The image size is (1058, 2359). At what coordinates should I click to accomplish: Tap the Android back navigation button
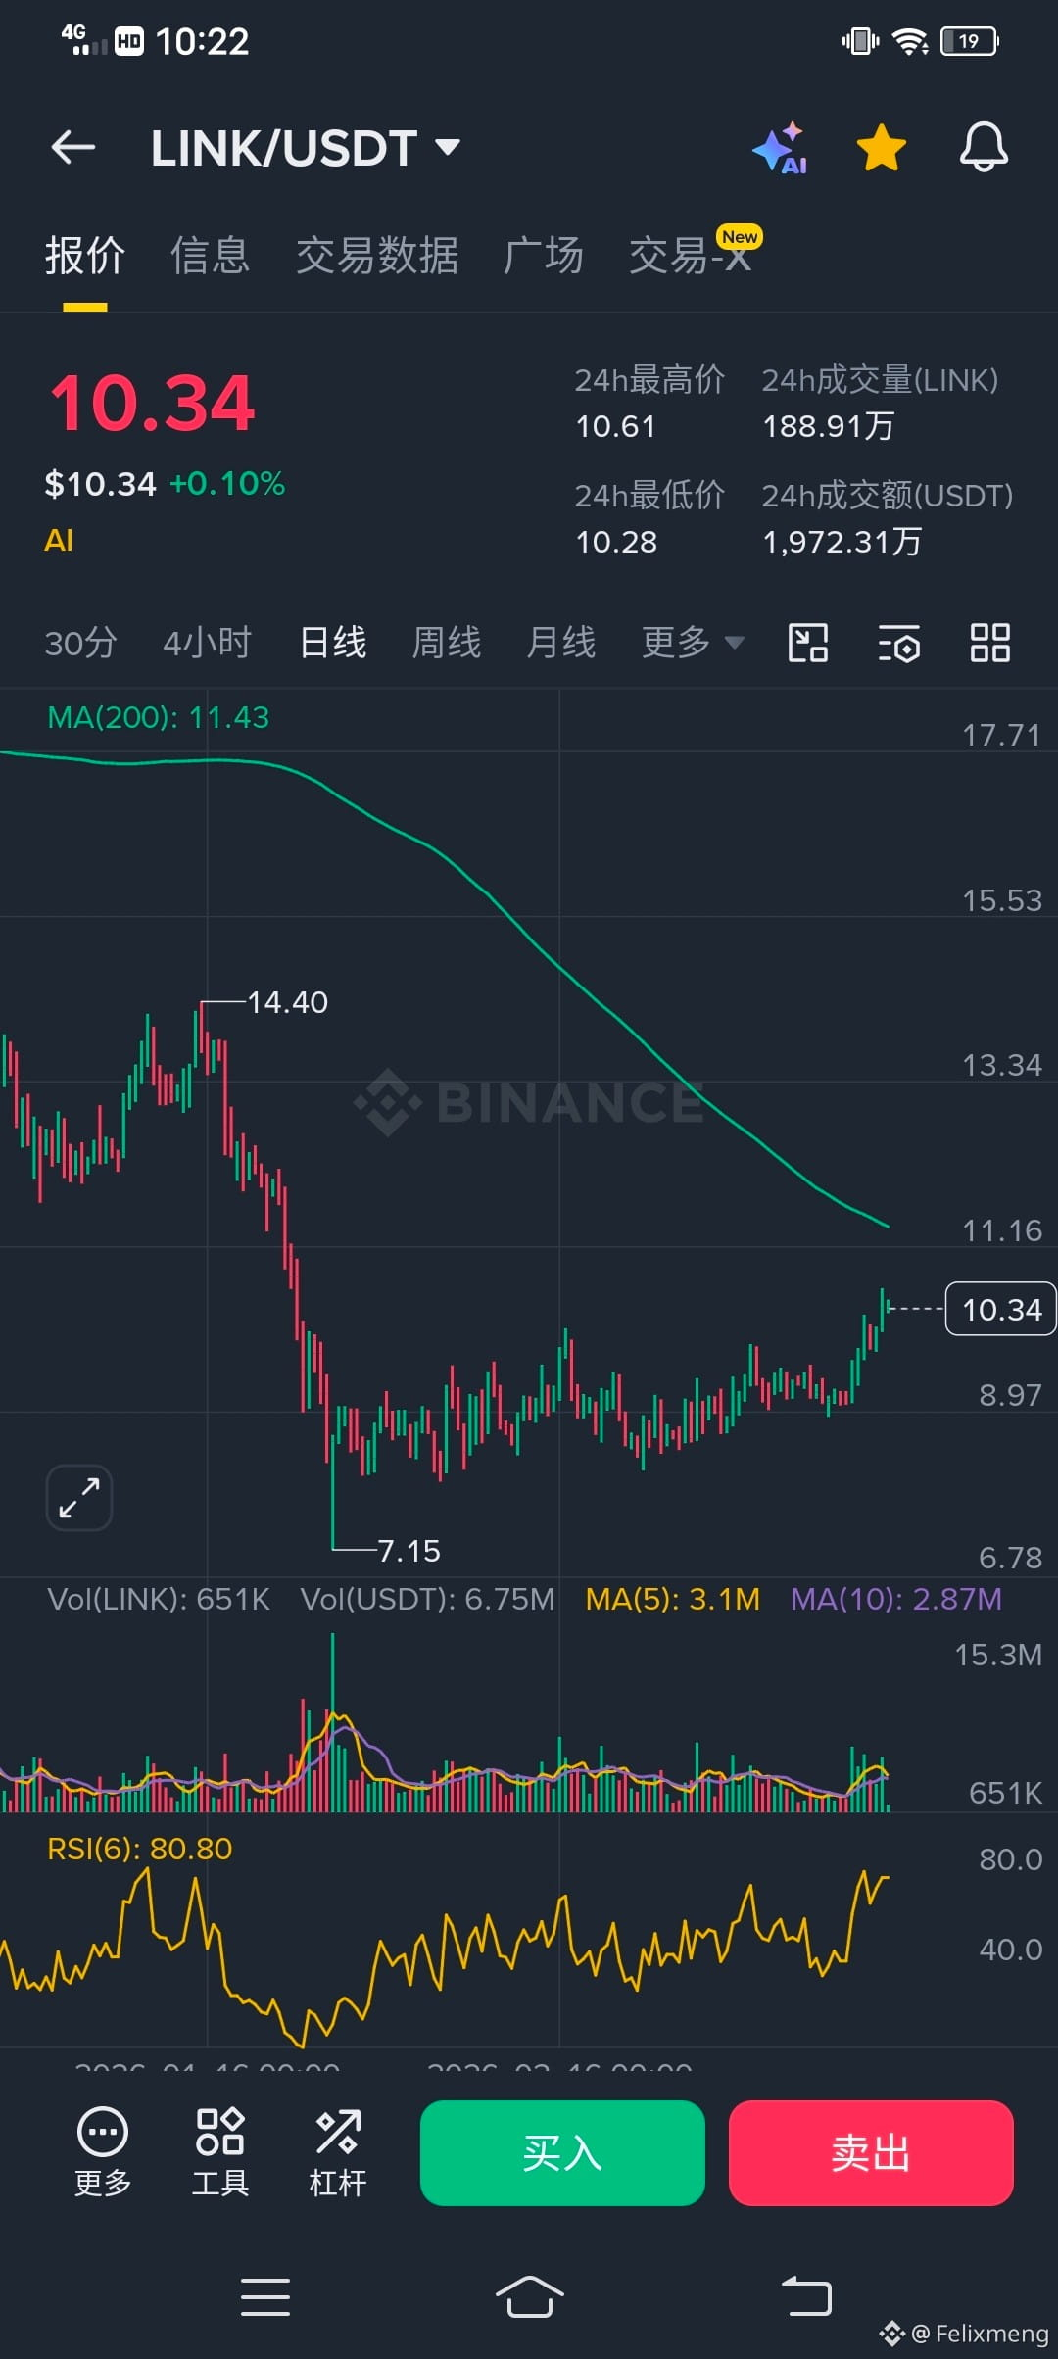806,2297
